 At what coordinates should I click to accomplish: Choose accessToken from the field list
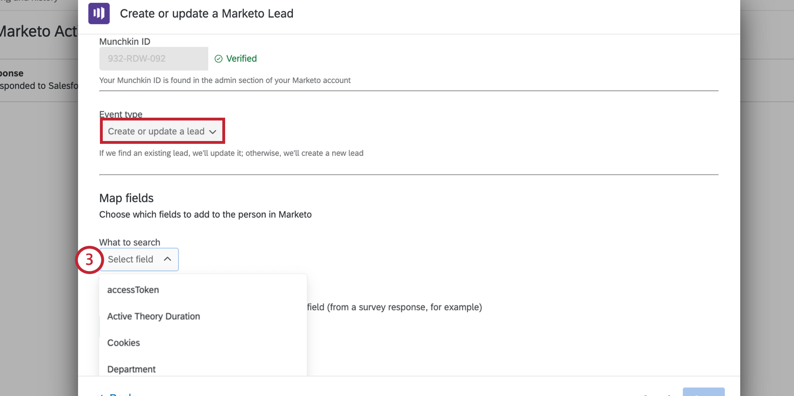[x=133, y=290]
